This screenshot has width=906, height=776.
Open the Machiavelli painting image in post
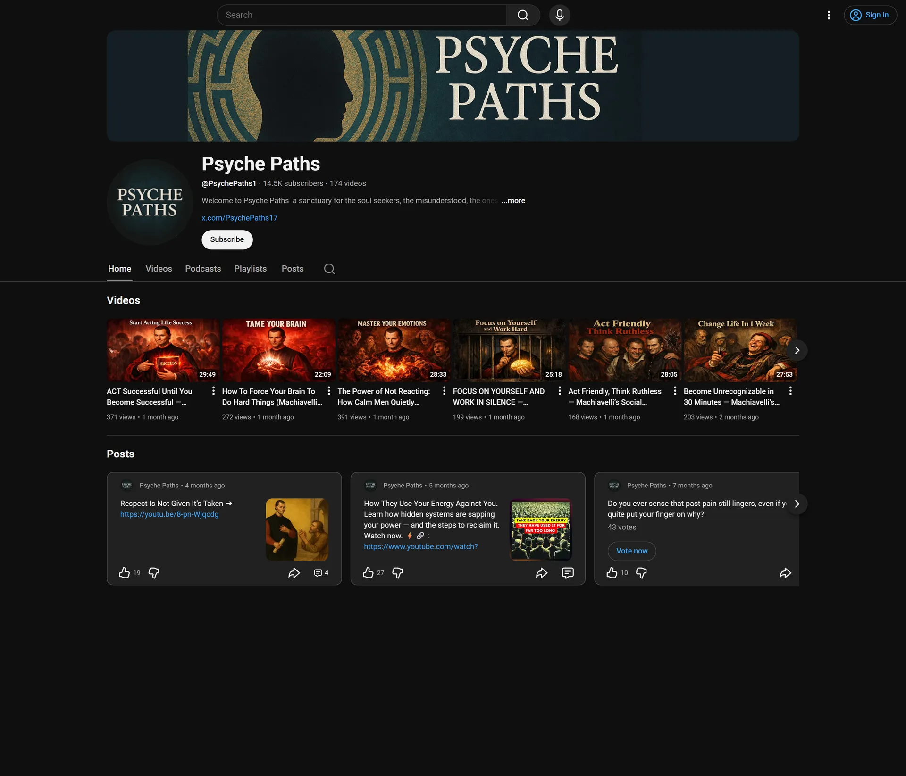(297, 529)
